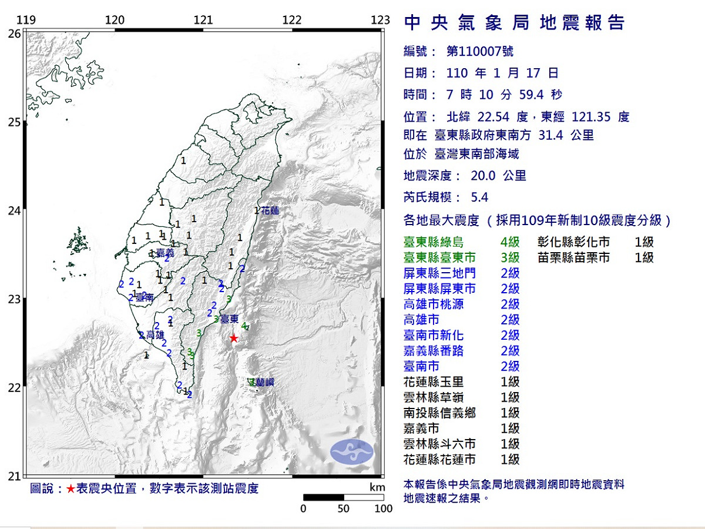Click the row 雲林縣草嶺 1級
705x529 pixels.
[462, 397]
